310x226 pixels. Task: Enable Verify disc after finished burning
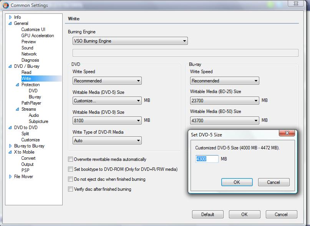pos(70,189)
